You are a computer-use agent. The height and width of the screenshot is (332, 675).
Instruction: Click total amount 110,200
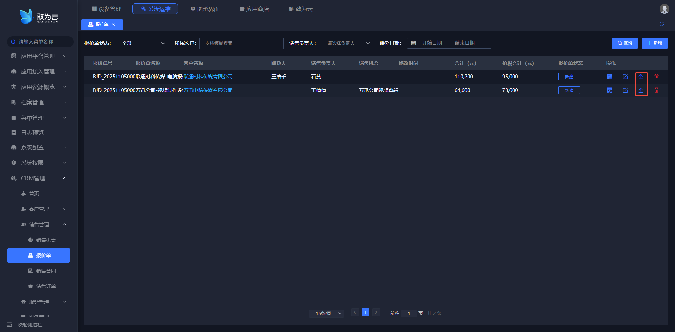(x=464, y=77)
